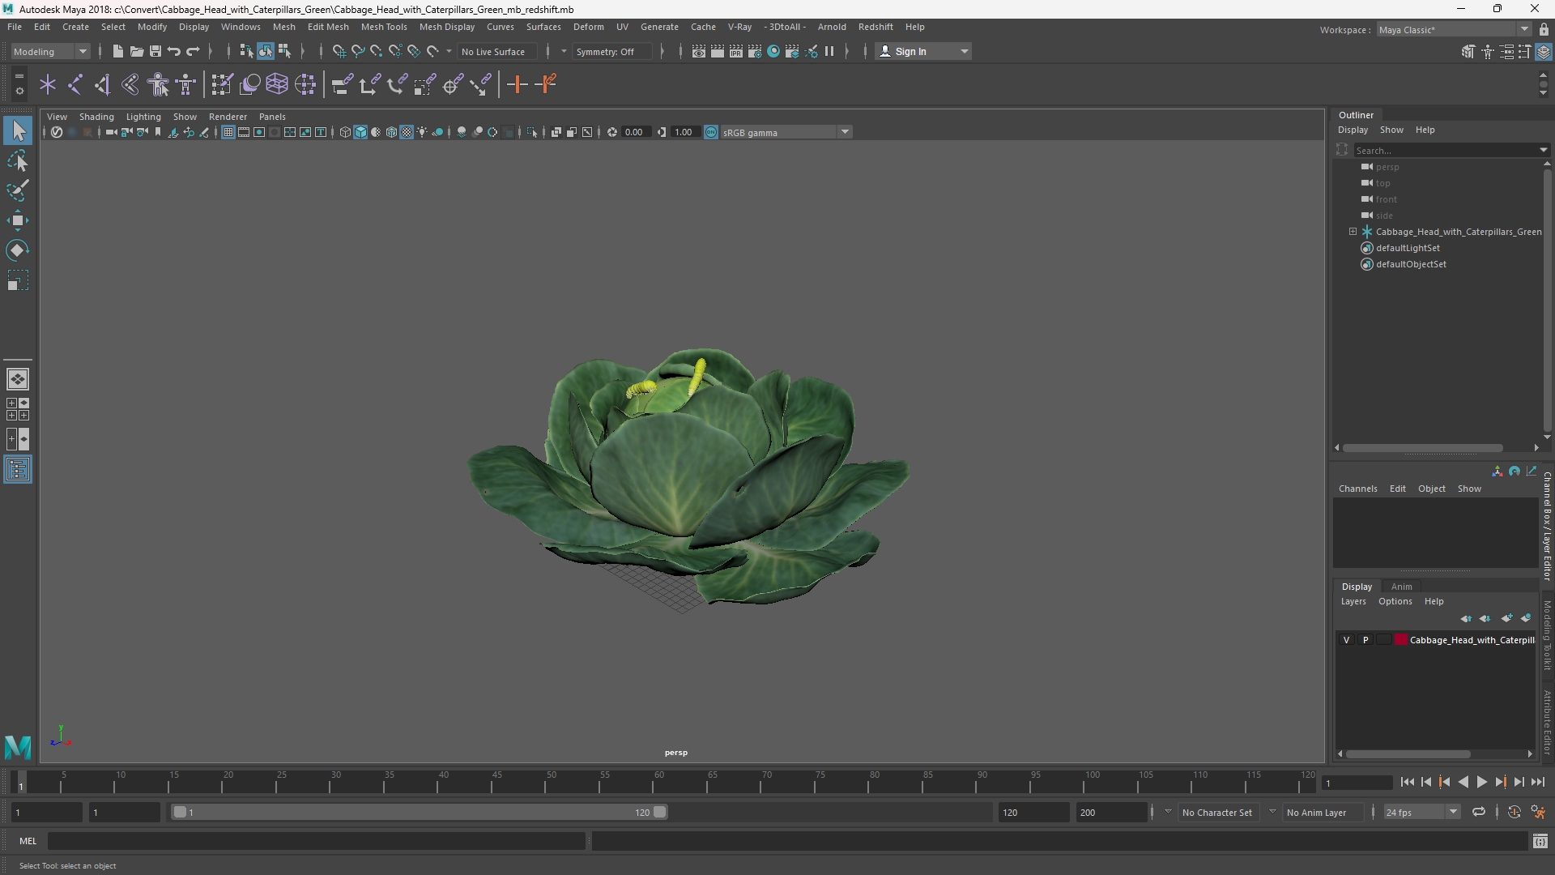Activate the Scale tool in toolbox
Viewport: 1555px width, 875px height.
[18, 280]
